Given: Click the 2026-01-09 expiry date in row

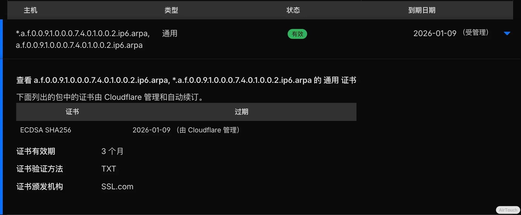Looking at the screenshot, I should coord(435,33).
